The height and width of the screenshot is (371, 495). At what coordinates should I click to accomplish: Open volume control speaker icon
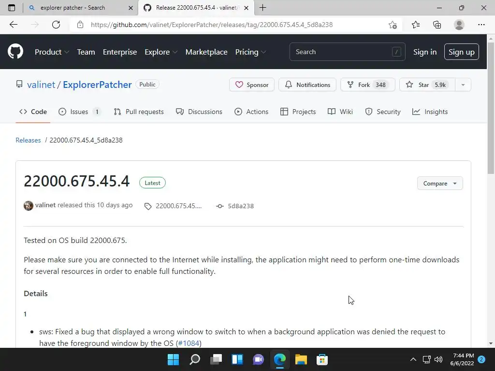(x=438, y=359)
